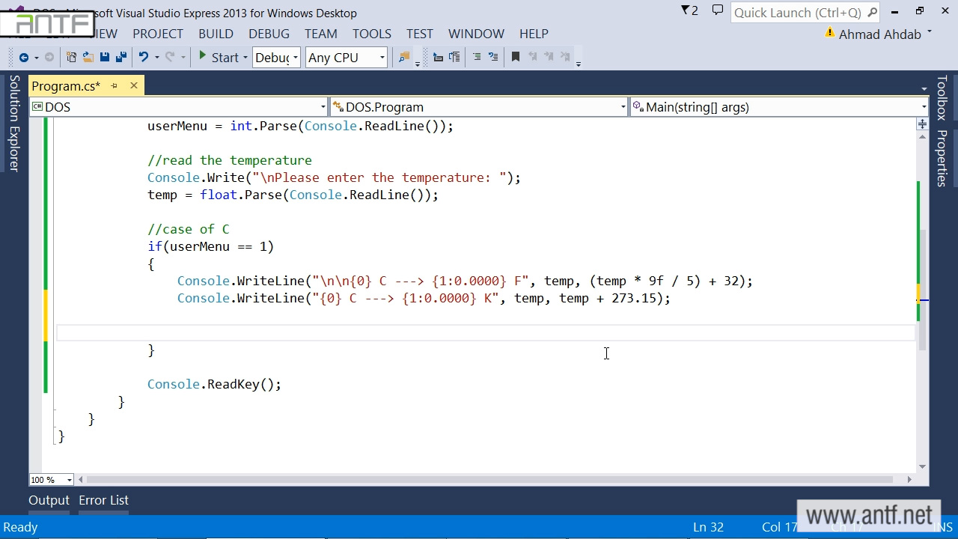This screenshot has width=958, height=539.
Task: Click the Comment selected lines icon
Action: 476,58
